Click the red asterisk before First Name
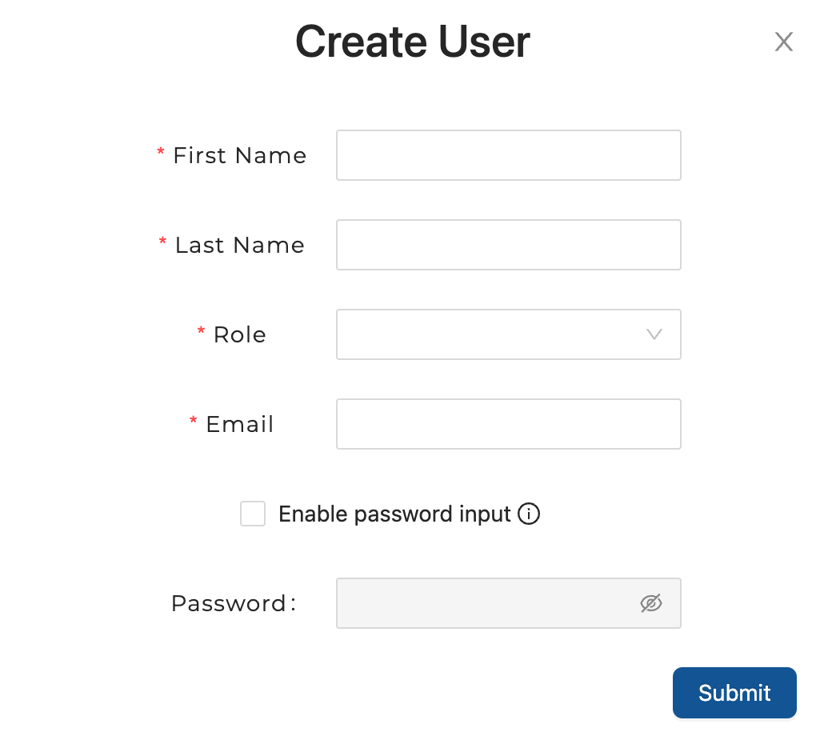Image resolution: width=824 pixels, height=744 pixels. pos(161,153)
